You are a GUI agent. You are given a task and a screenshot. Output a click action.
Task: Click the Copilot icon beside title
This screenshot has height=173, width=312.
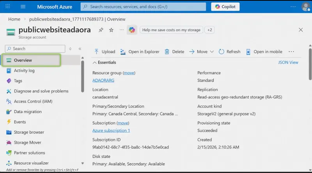(132, 30)
